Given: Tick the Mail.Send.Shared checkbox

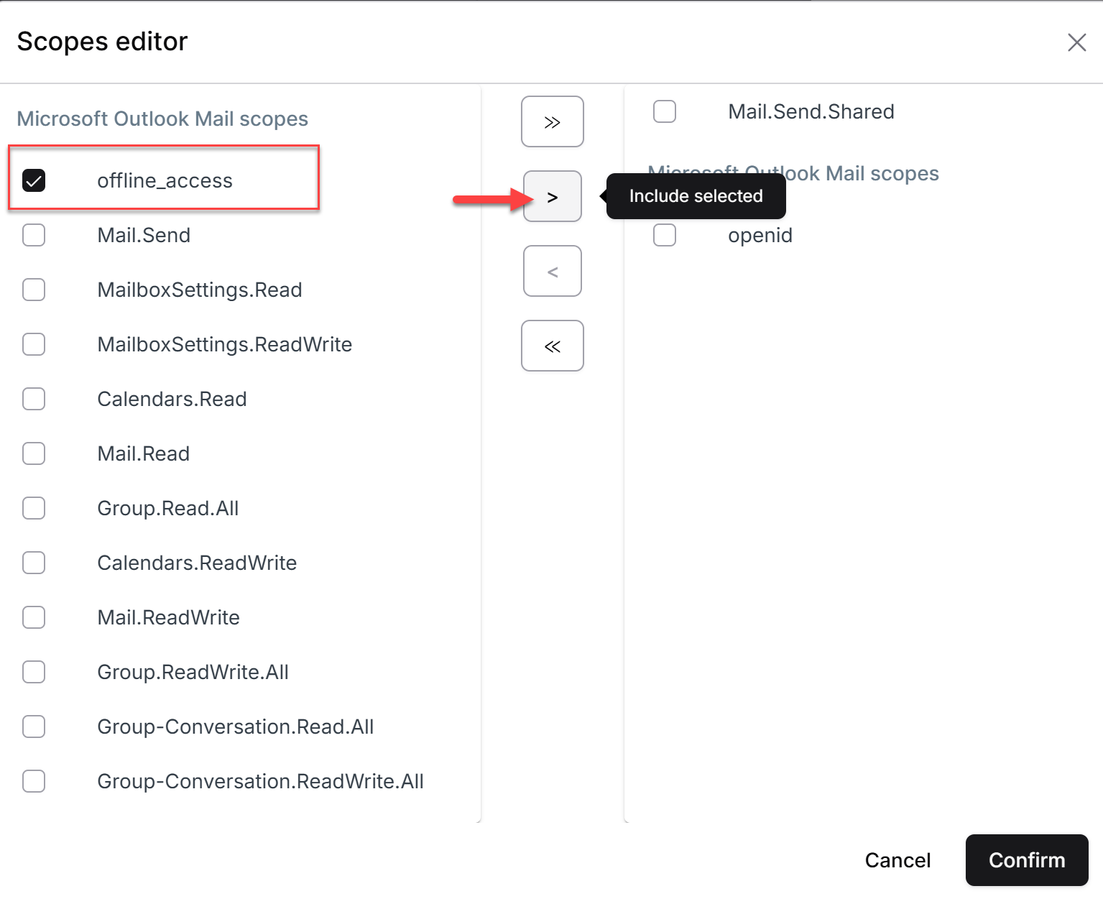Looking at the screenshot, I should (x=665, y=111).
